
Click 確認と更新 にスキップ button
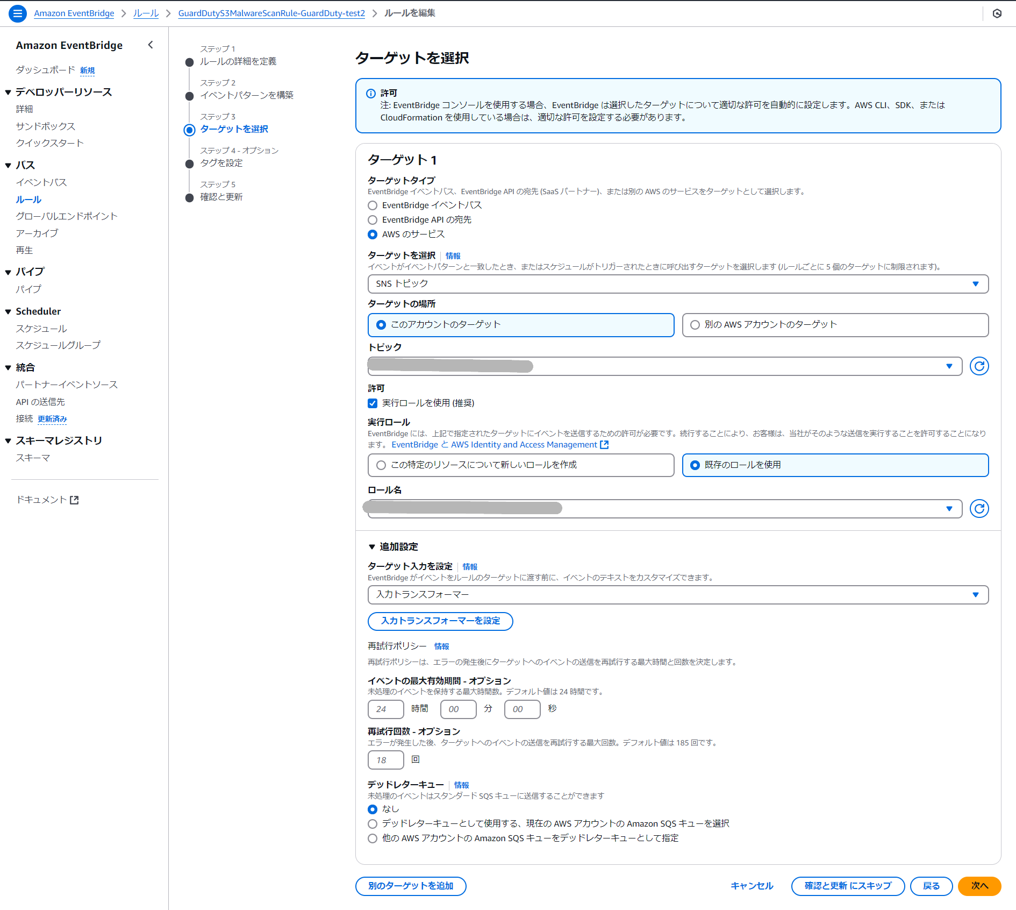pyautogui.click(x=848, y=886)
